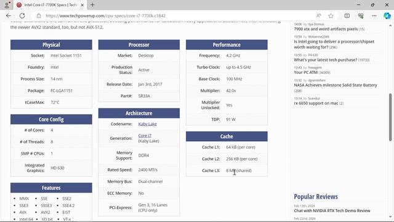Click the 'Jan 3rd, 2017' release date

150,84
